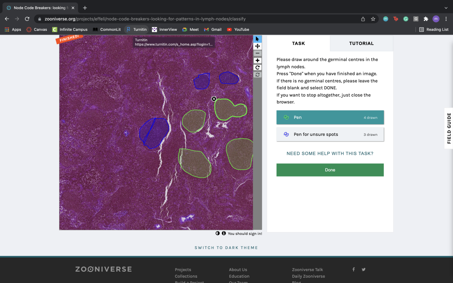Image resolution: width=453 pixels, height=283 pixels.
Task: Zoom in with the plus button
Action: 257,60
